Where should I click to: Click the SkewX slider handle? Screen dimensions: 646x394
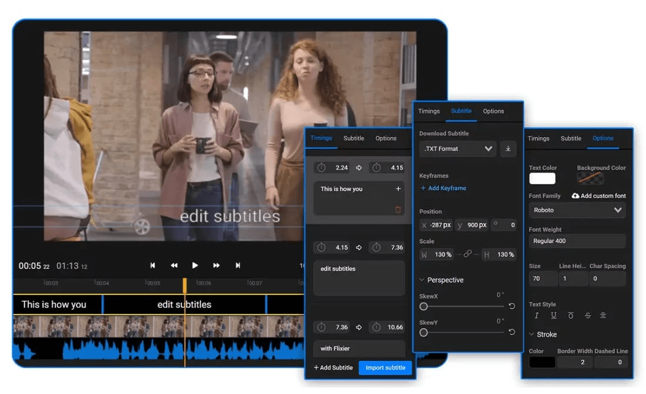pyautogui.click(x=424, y=307)
